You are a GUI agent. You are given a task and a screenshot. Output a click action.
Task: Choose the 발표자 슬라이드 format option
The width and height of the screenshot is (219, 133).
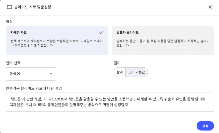pyautogui.click(x=163, y=40)
